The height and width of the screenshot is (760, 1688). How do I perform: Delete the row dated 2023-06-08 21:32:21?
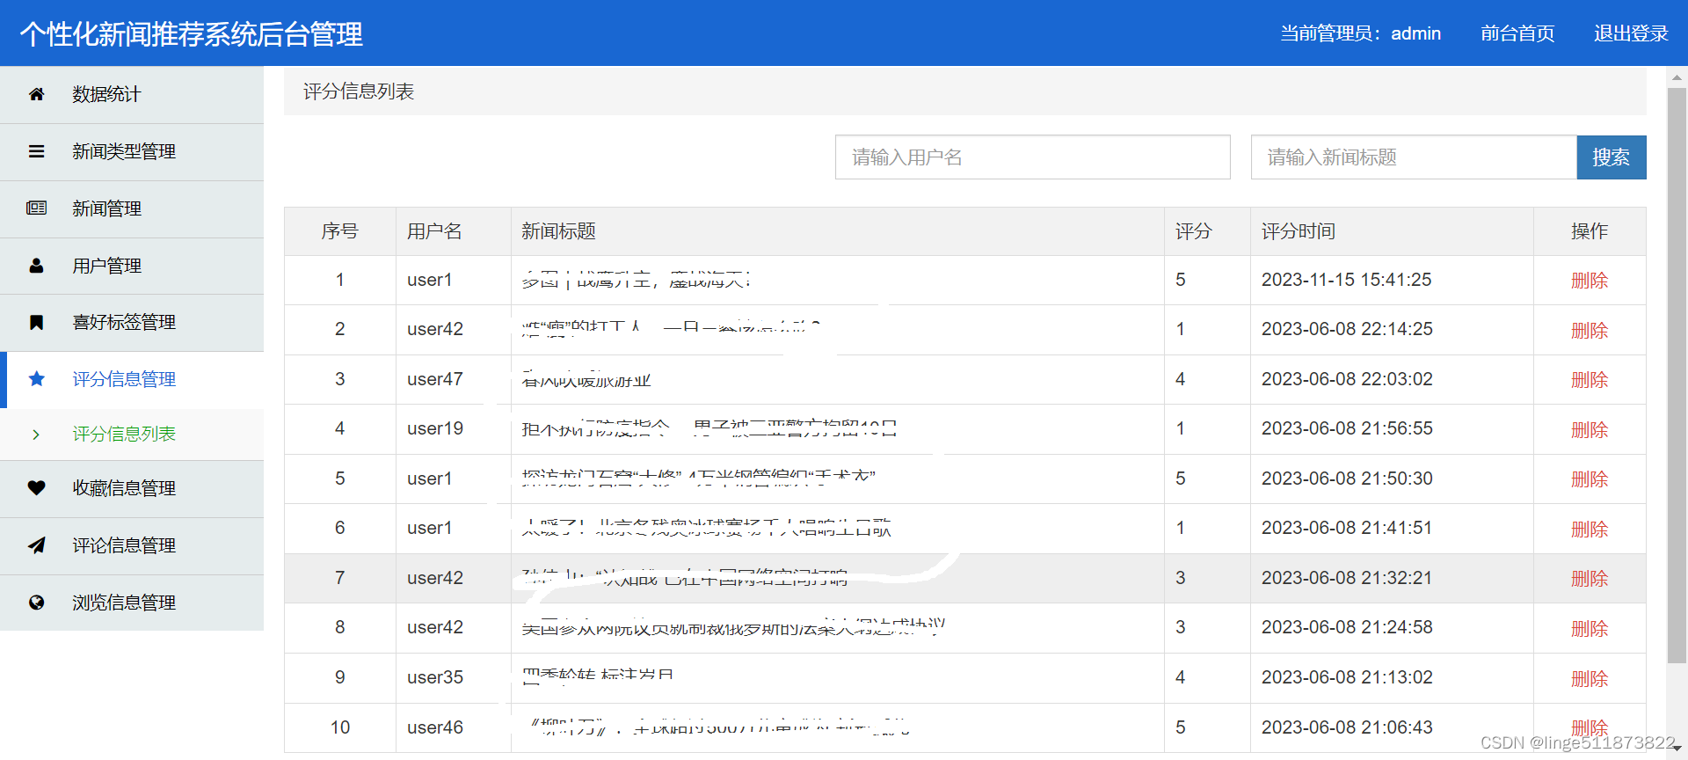1589,579
